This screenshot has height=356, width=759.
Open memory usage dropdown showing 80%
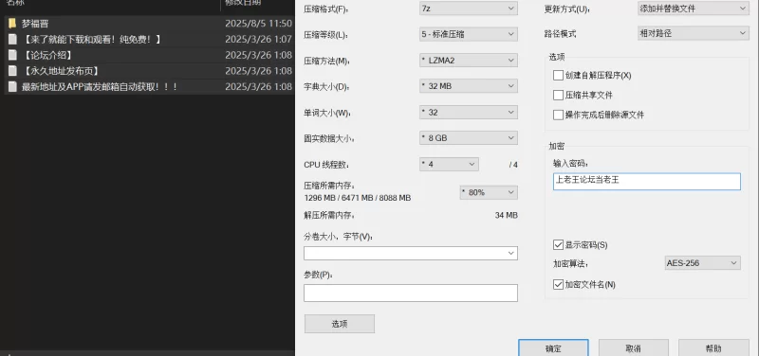coord(489,192)
